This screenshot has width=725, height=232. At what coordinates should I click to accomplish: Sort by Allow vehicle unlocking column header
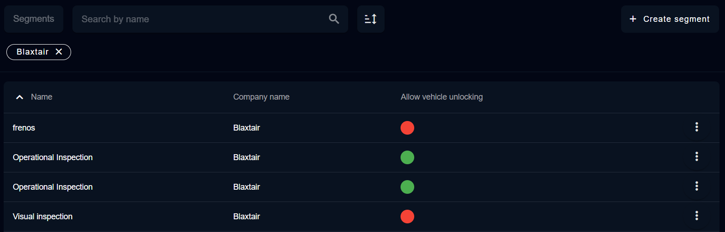click(442, 97)
